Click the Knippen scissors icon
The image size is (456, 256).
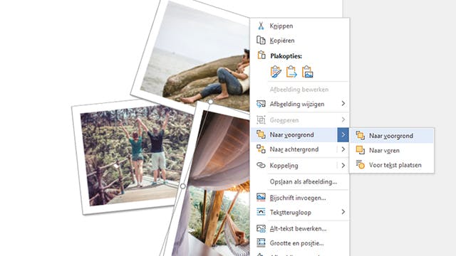(x=261, y=26)
